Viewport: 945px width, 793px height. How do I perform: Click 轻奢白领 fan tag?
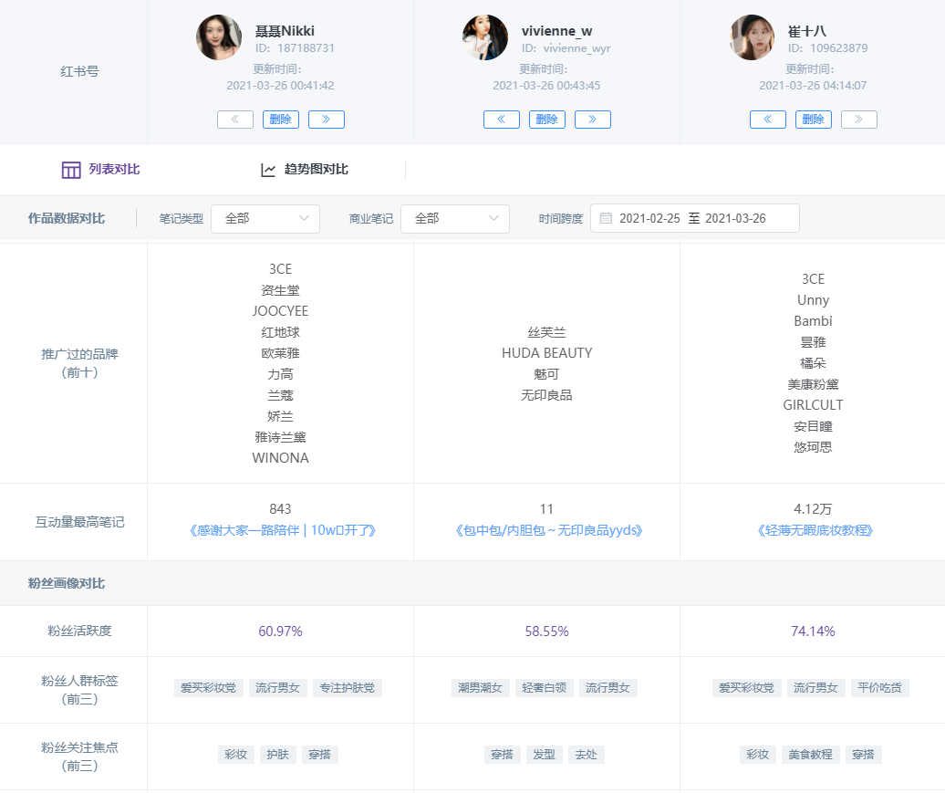pyautogui.click(x=545, y=688)
